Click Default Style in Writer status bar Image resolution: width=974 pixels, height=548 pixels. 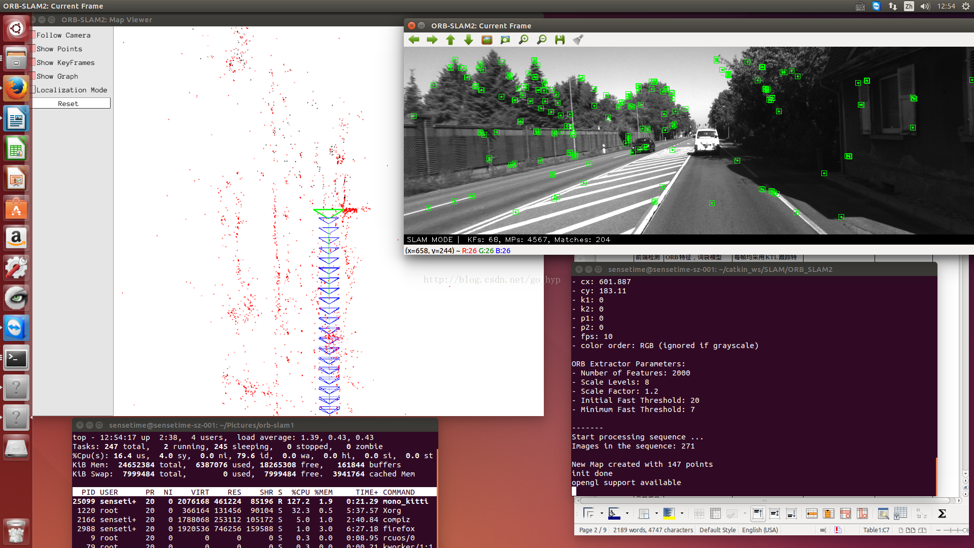coord(717,530)
